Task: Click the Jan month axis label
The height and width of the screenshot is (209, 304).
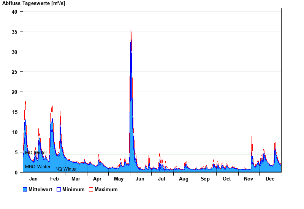Action: (x=33, y=179)
